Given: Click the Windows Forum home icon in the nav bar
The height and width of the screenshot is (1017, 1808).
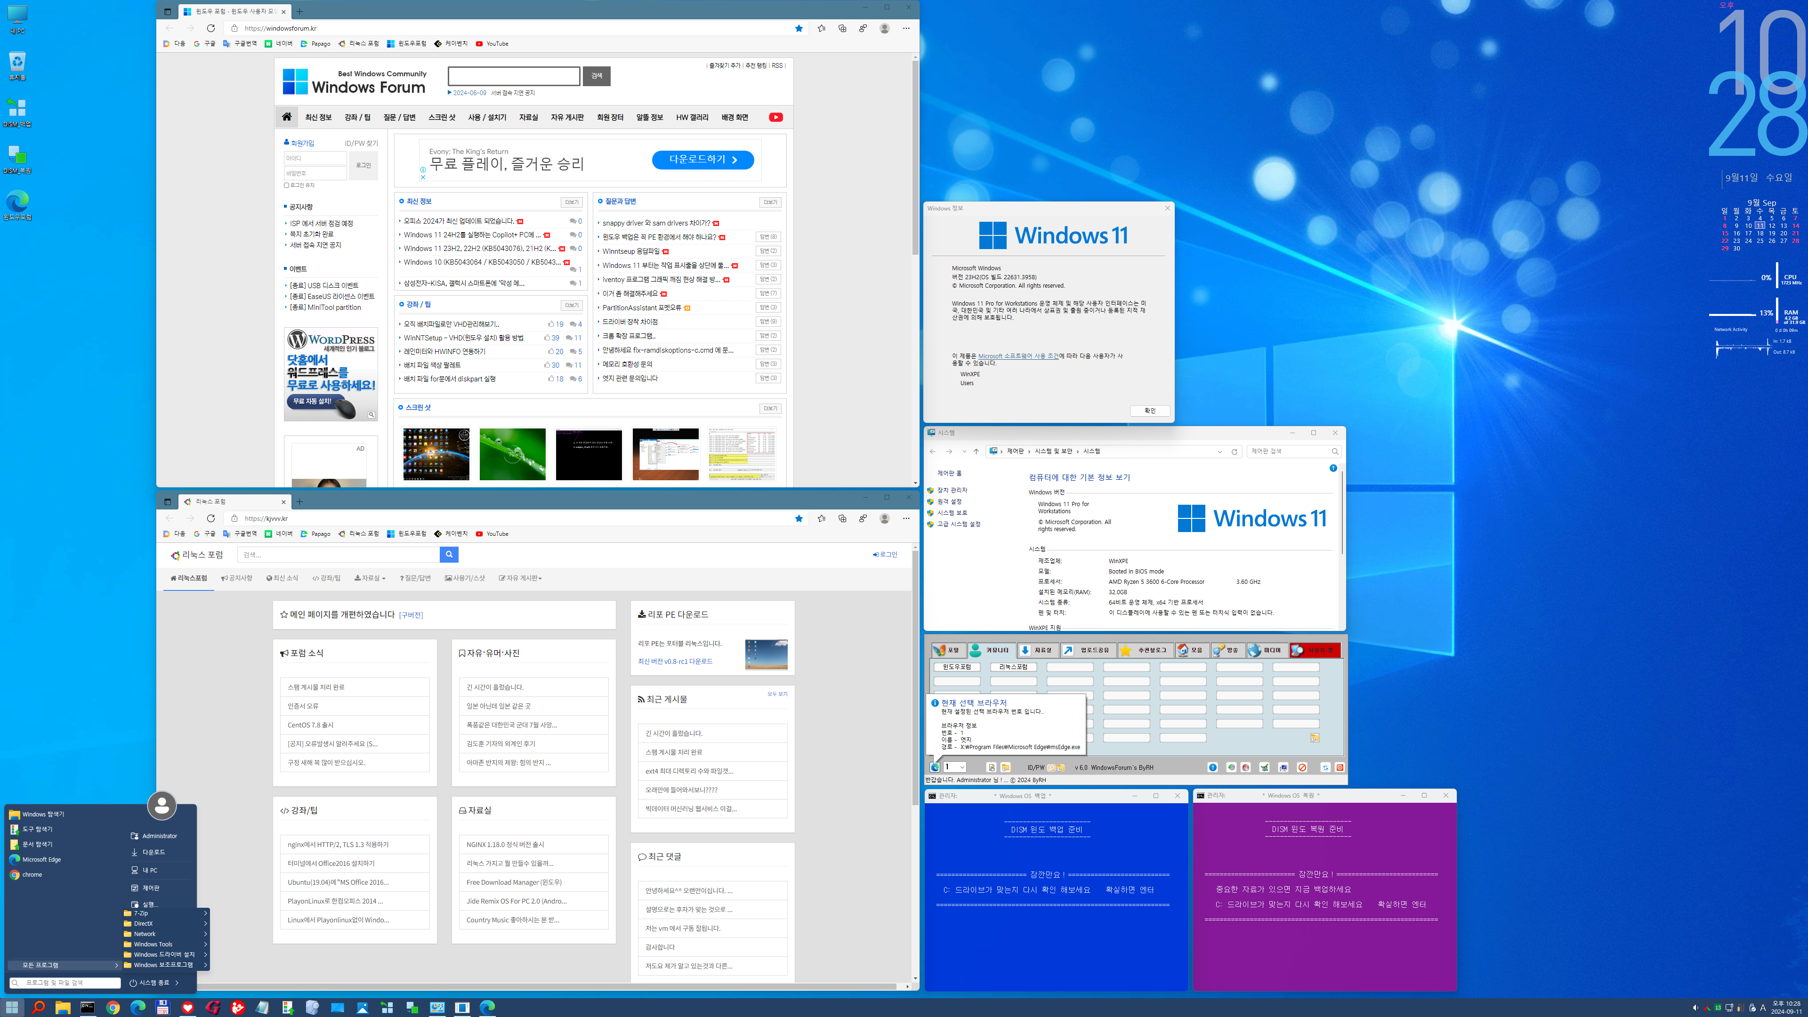Looking at the screenshot, I should click(286, 116).
